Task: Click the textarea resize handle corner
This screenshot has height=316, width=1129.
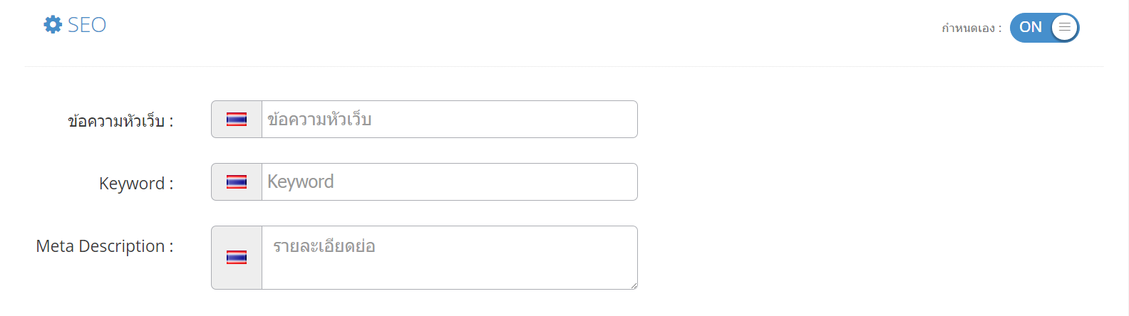Action: [x=633, y=285]
